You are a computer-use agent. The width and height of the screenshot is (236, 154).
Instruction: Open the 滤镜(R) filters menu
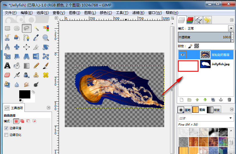138,13
